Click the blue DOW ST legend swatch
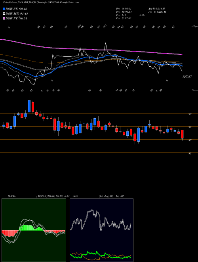 4,9
